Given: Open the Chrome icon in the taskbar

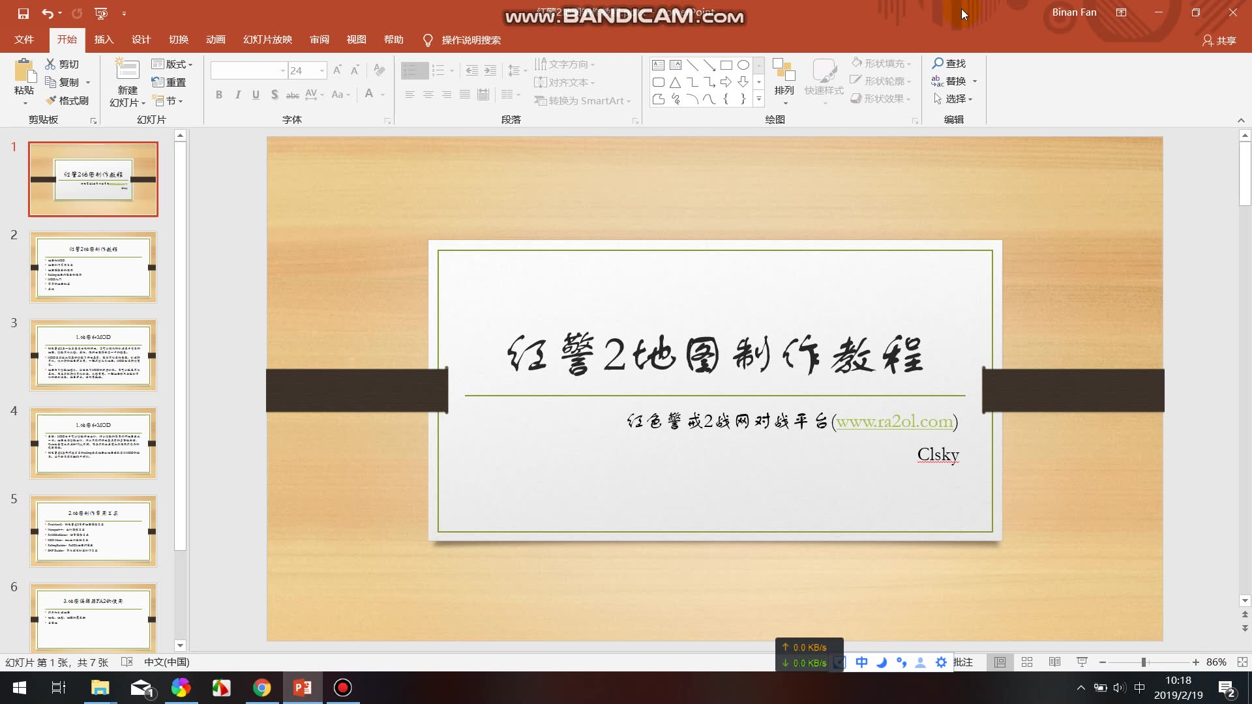Looking at the screenshot, I should click(262, 688).
